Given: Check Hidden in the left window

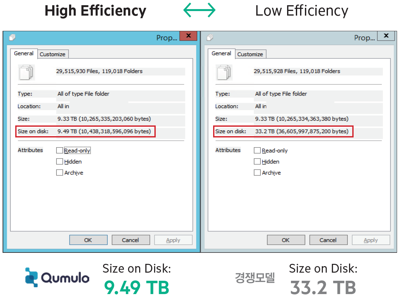Looking at the screenshot, I should pyautogui.click(x=59, y=161).
